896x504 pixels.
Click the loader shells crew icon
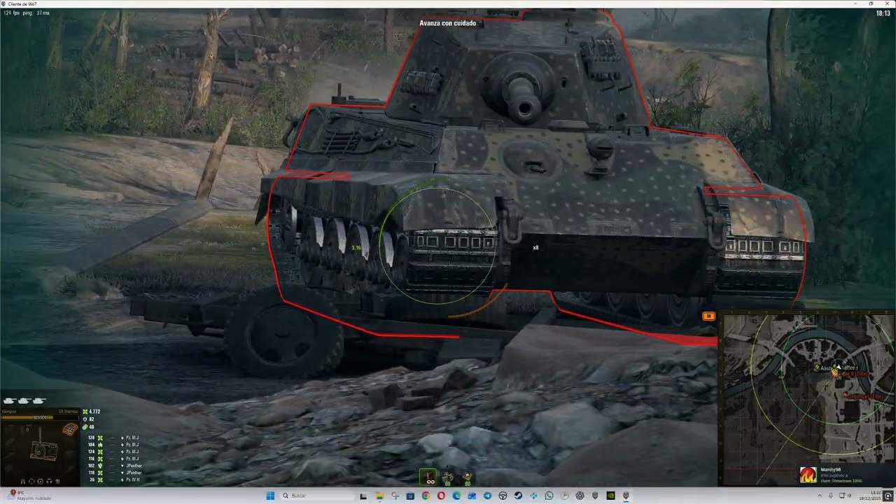pos(57,482)
